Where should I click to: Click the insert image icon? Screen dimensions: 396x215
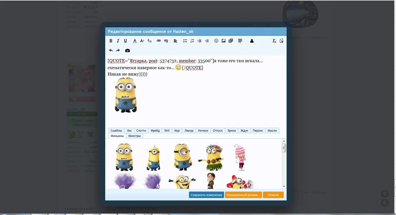pos(224,41)
